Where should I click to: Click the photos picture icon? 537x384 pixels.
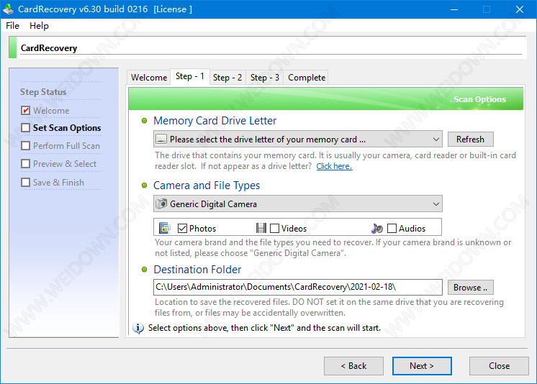click(x=165, y=228)
